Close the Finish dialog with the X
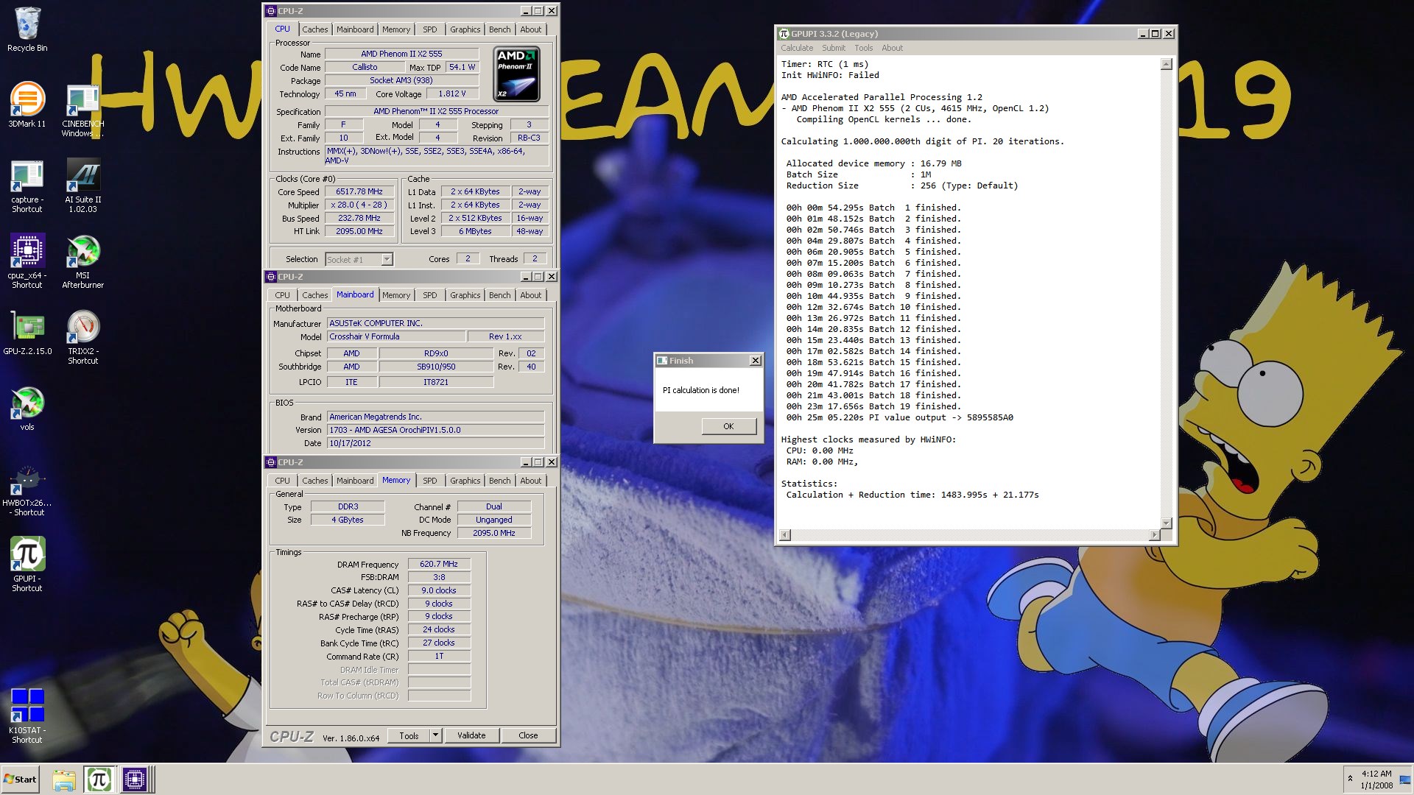The height and width of the screenshot is (795, 1414). (x=755, y=361)
